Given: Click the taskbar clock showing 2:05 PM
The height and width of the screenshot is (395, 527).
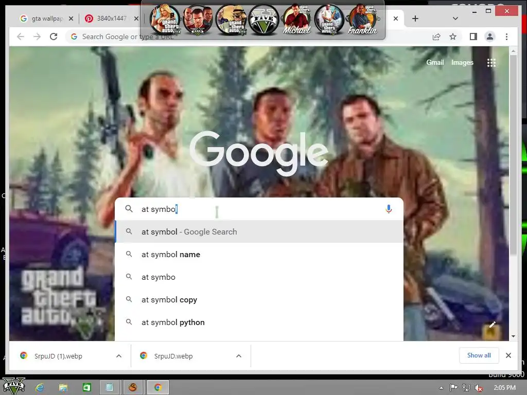Looking at the screenshot, I should click(x=504, y=388).
